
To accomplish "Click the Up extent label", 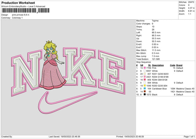I will (138, 38).
